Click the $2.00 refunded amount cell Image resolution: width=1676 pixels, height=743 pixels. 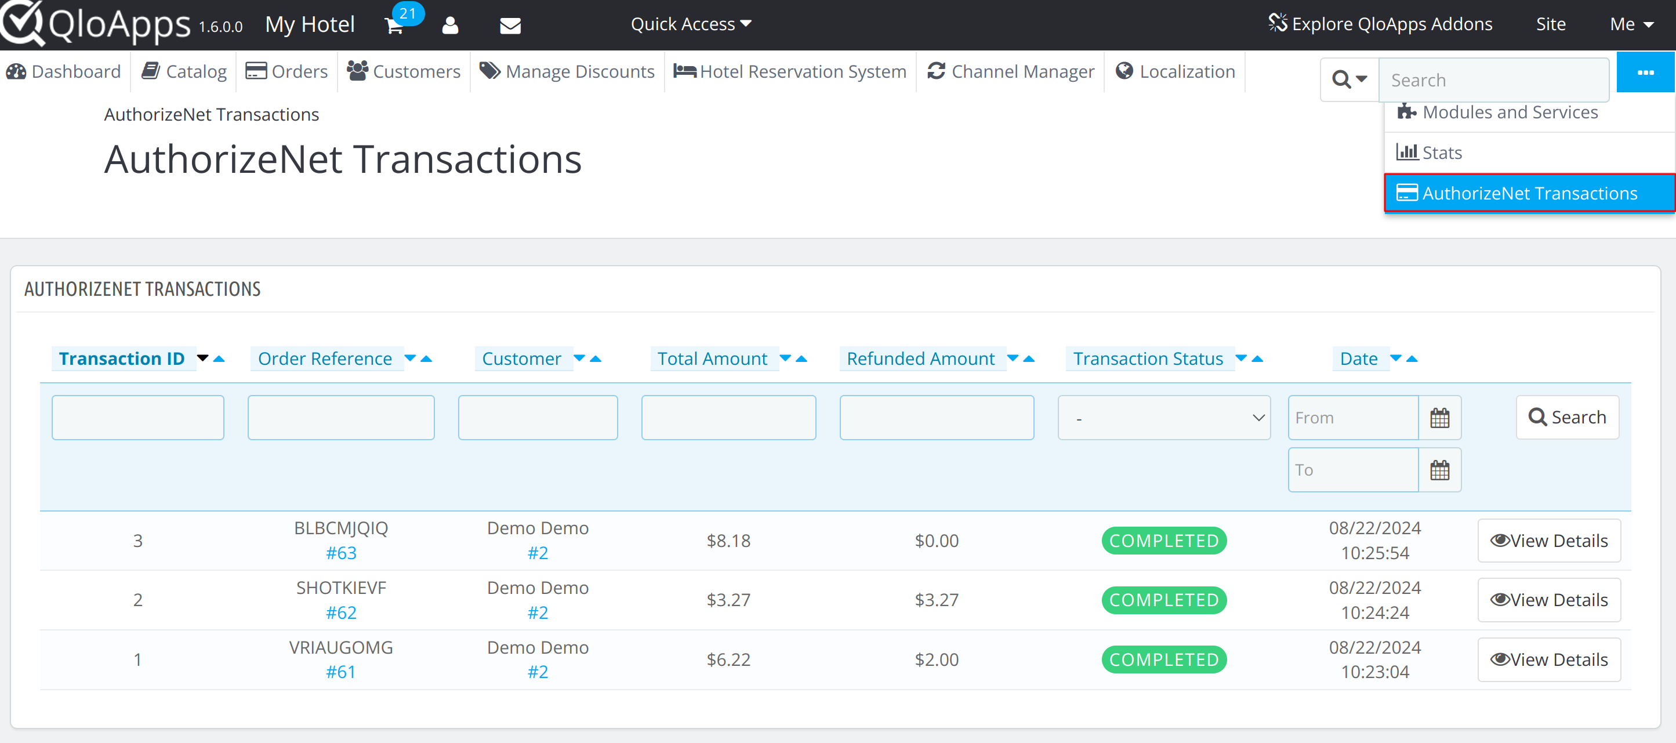(937, 659)
